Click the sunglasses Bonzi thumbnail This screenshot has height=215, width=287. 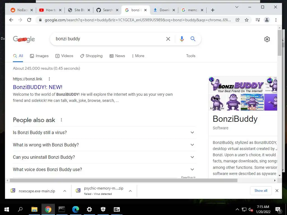[x=217, y=102]
